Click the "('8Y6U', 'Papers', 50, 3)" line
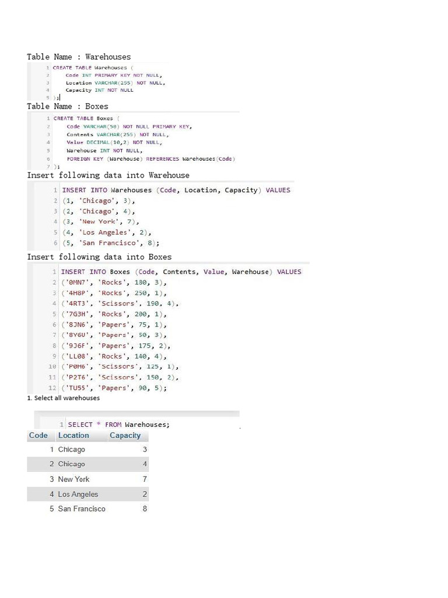 114,335
